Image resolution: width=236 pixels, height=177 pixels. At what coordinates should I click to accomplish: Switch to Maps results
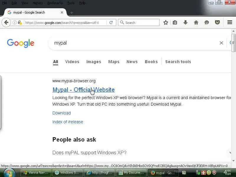(114, 62)
